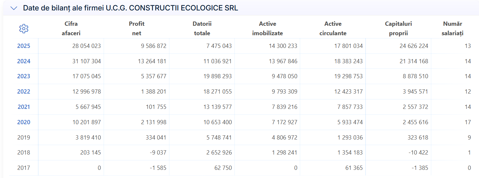Screen dimensions: 479x178
Task: Click the value 8 878 510
Action: tap(416, 76)
